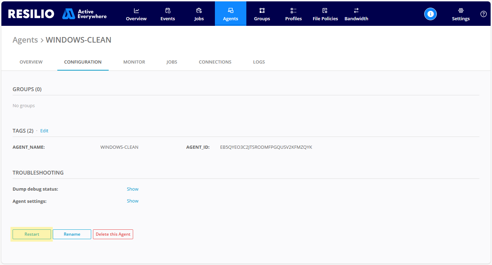Click the No groups text
492x265 pixels.
point(24,106)
